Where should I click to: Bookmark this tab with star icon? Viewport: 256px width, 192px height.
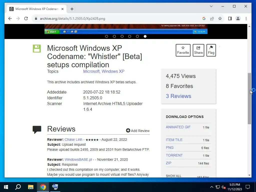pos(220,18)
